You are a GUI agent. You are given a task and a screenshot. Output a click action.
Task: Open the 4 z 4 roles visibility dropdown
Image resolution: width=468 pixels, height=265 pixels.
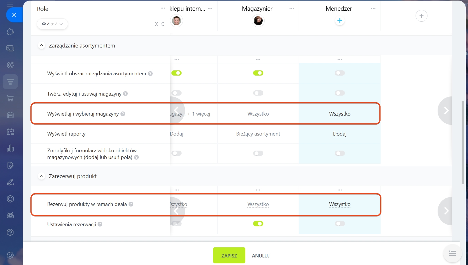(x=52, y=24)
